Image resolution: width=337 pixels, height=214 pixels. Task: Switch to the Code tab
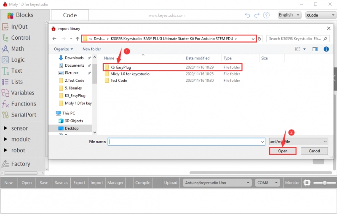(70, 15)
